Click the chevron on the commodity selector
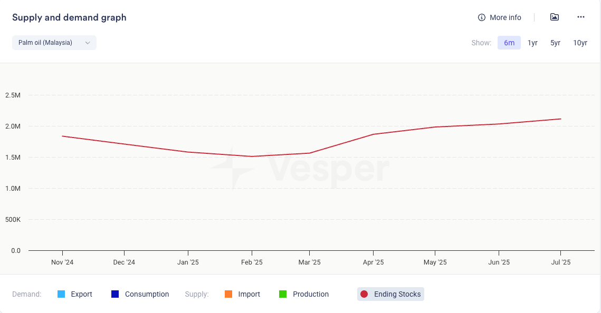601x313 pixels. (88, 43)
